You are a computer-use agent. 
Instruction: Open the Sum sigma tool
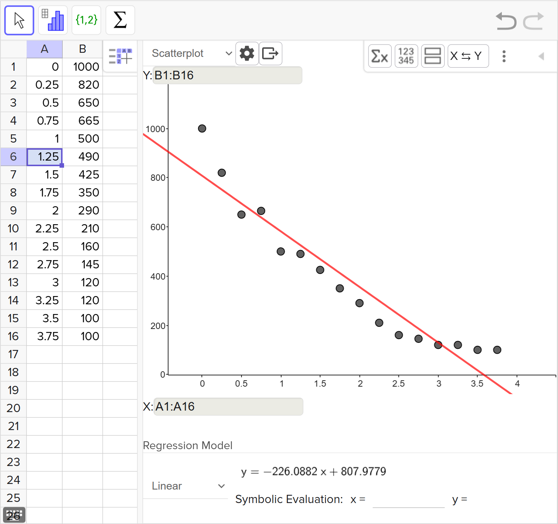tap(120, 20)
